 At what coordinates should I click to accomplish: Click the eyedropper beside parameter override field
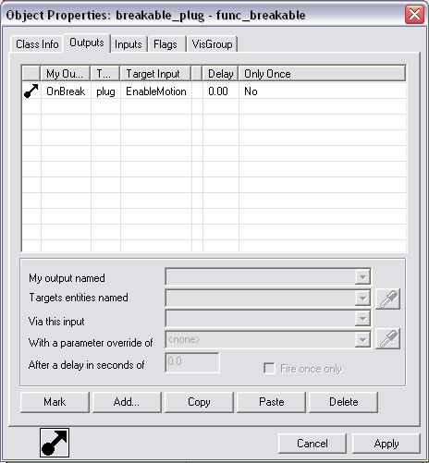(387, 338)
